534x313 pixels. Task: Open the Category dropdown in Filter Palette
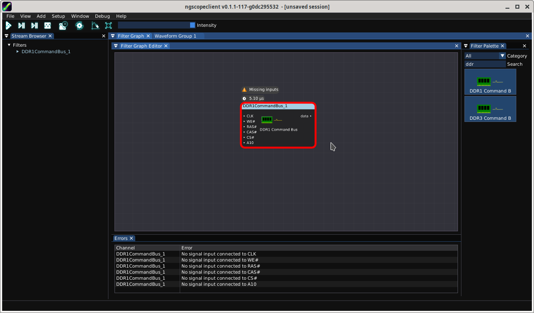(502, 56)
